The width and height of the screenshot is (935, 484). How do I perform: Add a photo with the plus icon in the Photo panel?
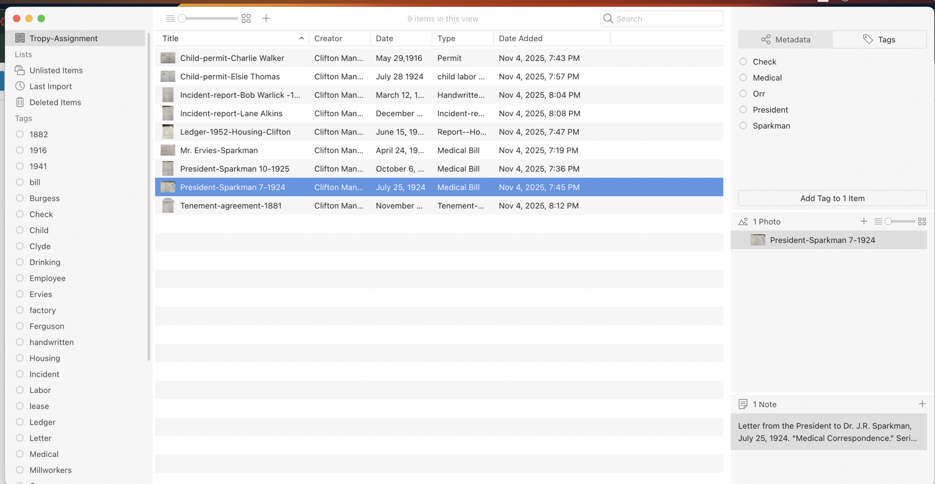[863, 221]
